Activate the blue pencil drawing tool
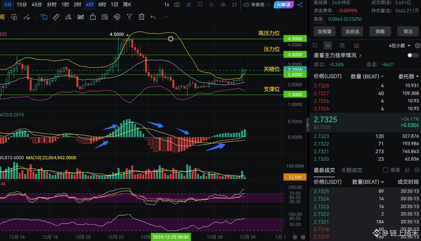 point(188,5)
